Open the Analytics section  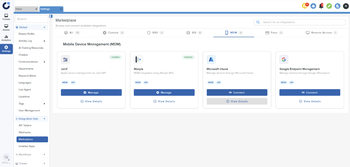click(6, 38)
